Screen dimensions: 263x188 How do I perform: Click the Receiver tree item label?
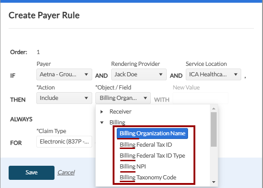(x=120, y=112)
